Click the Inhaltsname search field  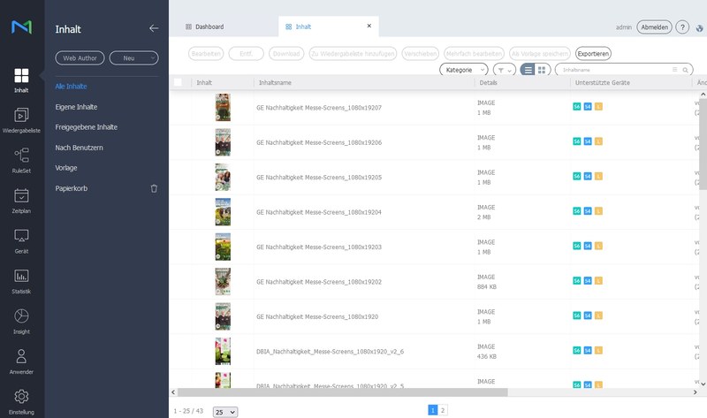pyautogui.click(x=614, y=69)
